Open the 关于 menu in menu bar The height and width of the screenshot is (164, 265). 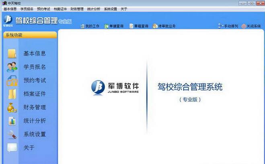(x=124, y=9)
